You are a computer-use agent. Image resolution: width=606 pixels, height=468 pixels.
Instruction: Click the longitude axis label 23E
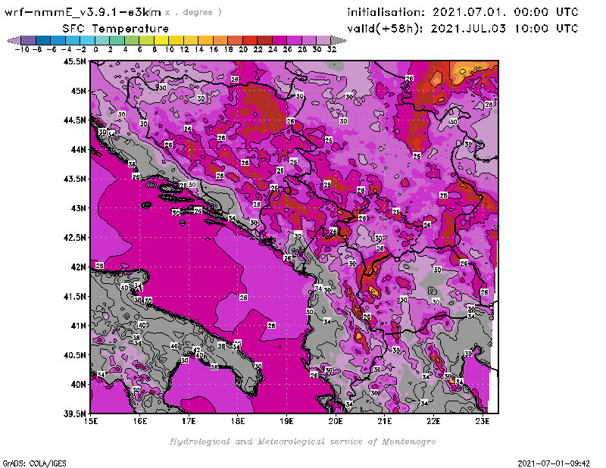point(483,421)
